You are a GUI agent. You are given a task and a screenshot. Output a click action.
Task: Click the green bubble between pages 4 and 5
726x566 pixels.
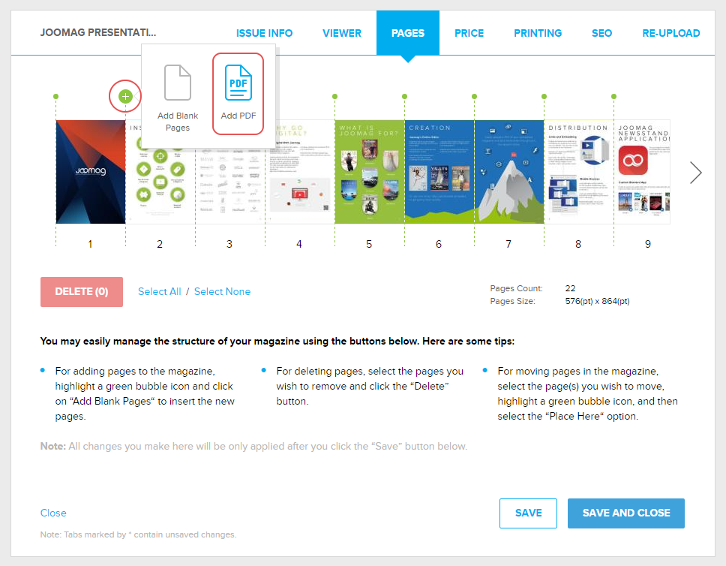coord(334,96)
